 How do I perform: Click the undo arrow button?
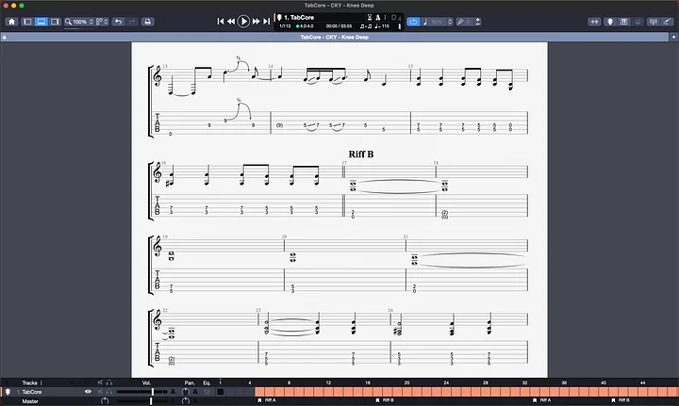118,22
